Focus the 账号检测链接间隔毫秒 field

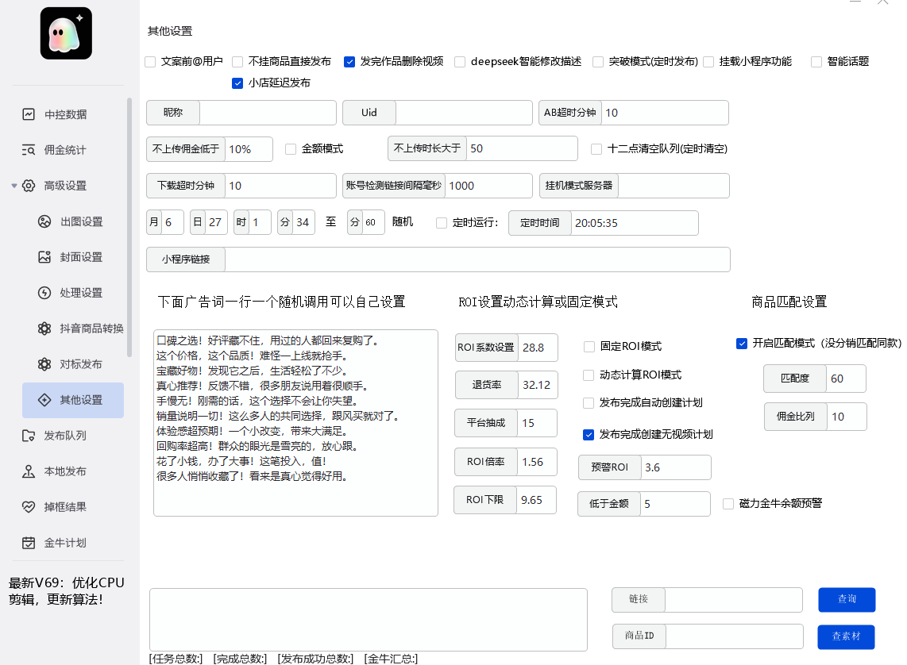(488, 186)
